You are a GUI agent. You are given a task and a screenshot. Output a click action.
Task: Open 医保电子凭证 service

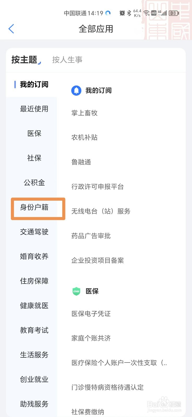[x=91, y=314]
